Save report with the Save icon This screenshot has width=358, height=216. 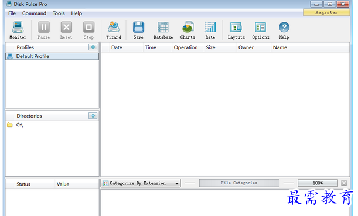[x=138, y=28]
